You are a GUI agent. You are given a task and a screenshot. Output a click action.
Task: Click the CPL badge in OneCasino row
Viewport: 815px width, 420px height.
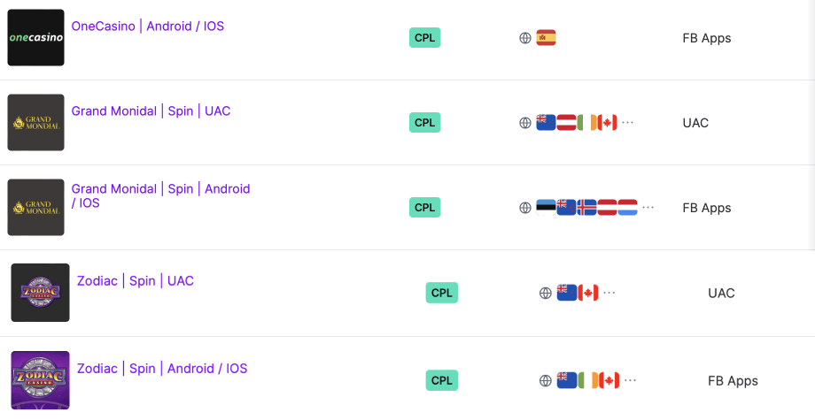click(424, 38)
